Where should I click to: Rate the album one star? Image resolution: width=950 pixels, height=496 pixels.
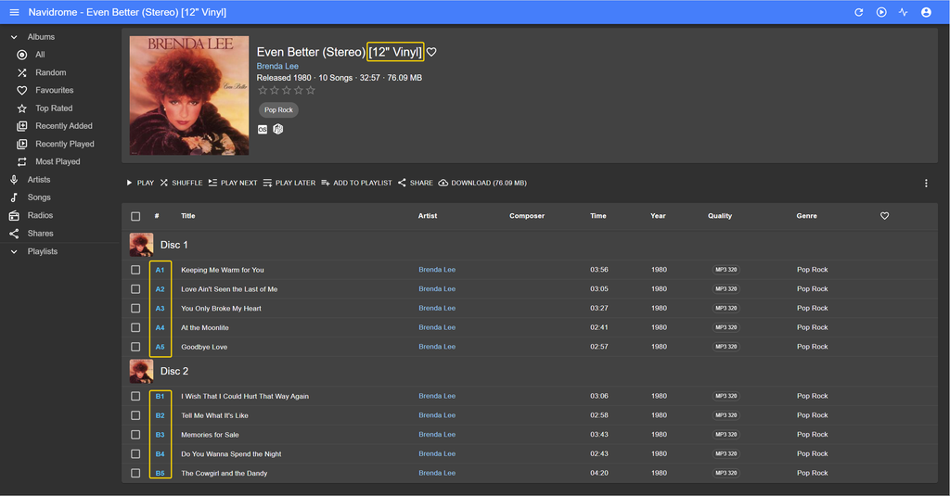pyautogui.click(x=263, y=90)
